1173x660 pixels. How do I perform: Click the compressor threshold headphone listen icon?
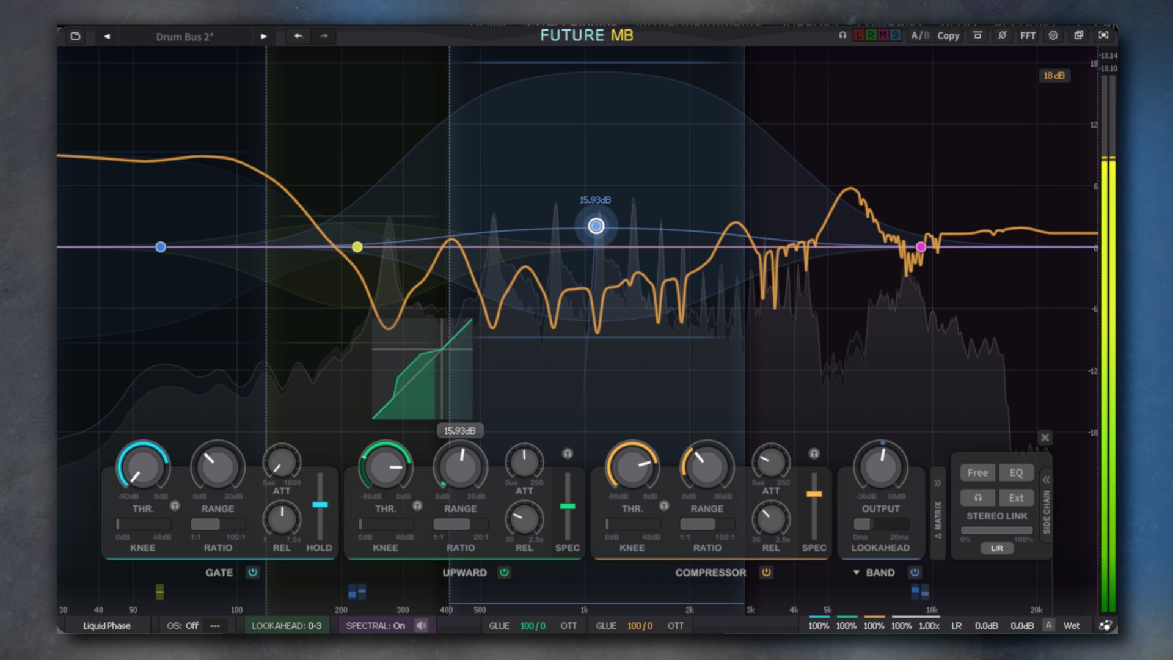click(x=664, y=505)
